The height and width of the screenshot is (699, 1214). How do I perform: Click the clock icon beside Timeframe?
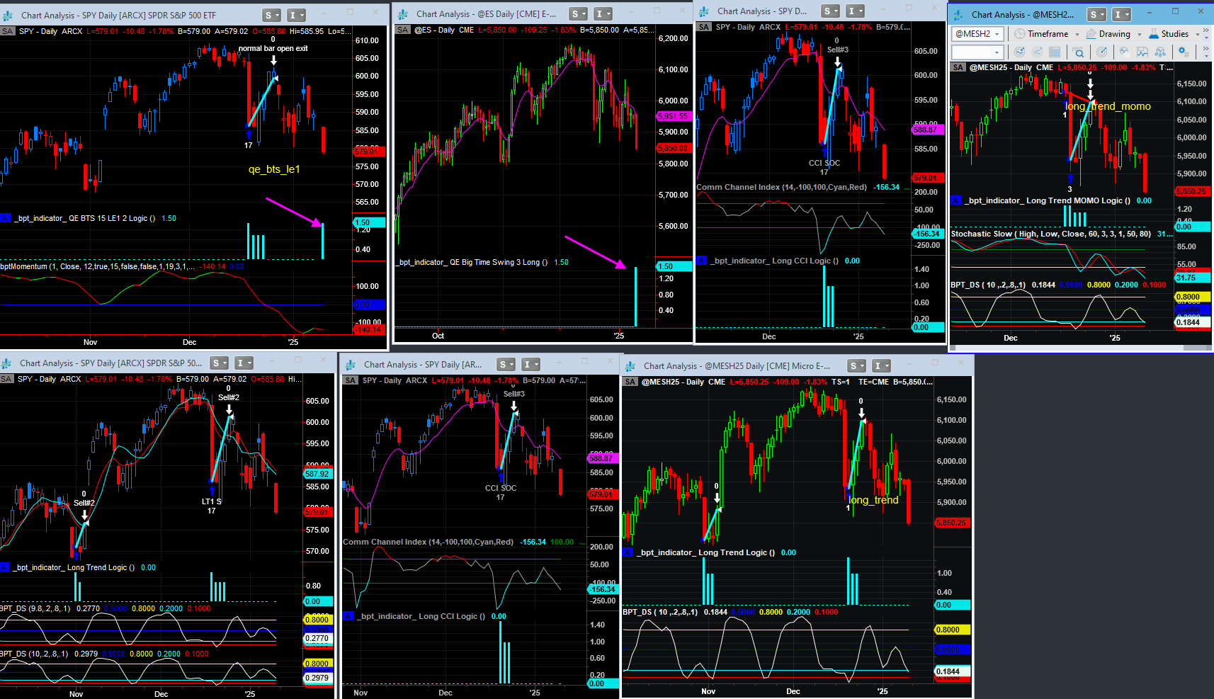click(1019, 34)
